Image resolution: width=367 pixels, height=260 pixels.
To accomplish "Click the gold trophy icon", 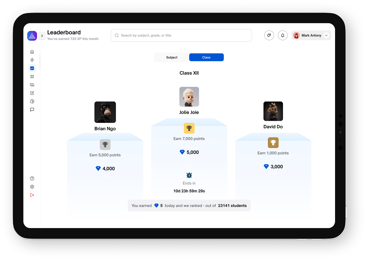I will tap(189, 128).
